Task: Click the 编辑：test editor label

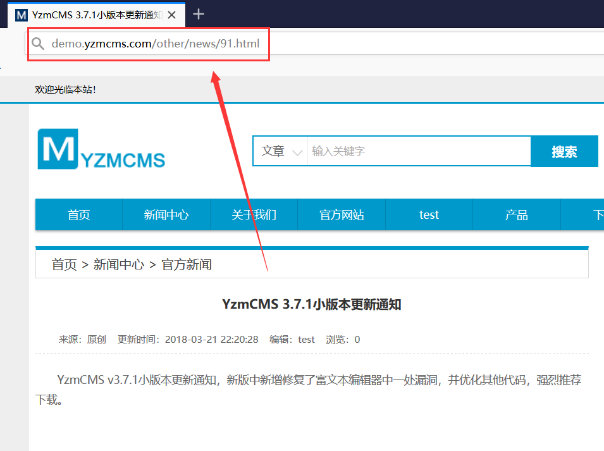Action: pos(292,339)
